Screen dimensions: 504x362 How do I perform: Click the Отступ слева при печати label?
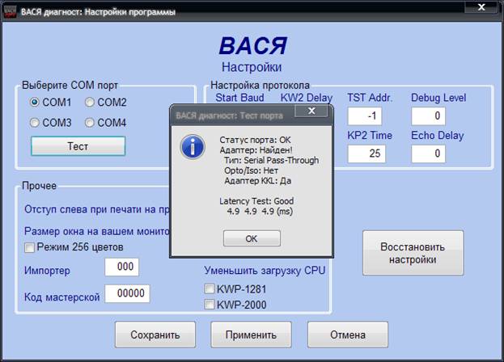tap(97, 209)
